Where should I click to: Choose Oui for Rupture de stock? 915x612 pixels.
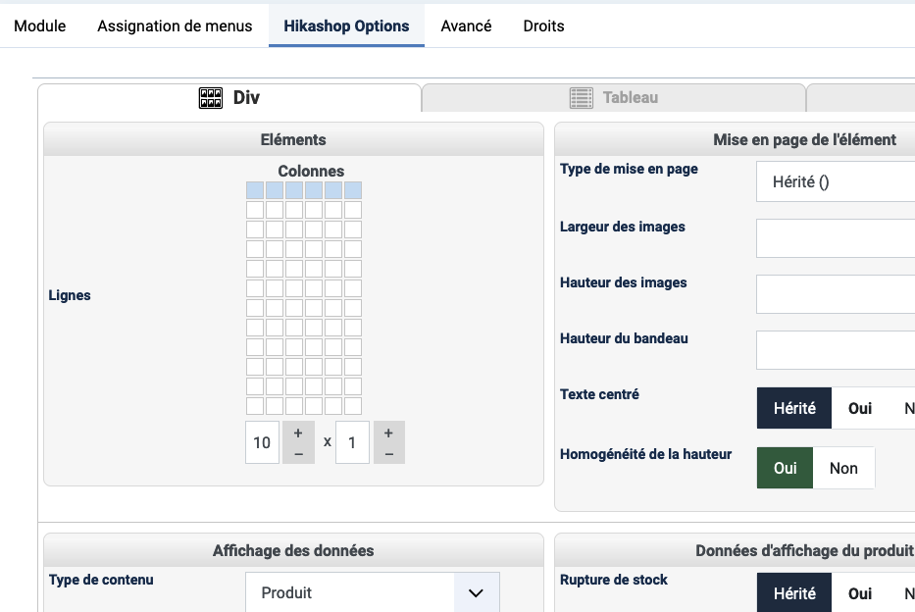(x=860, y=593)
